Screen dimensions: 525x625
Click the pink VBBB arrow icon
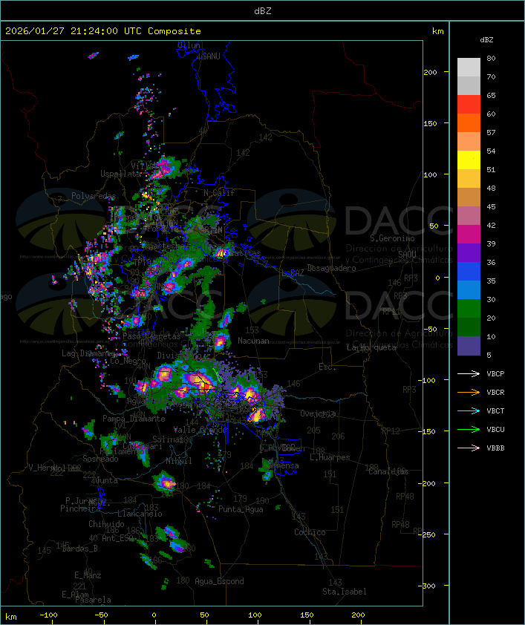pos(469,448)
